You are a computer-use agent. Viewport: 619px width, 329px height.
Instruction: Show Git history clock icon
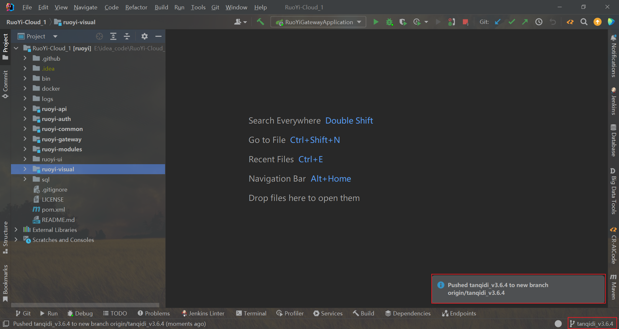point(539,22)
